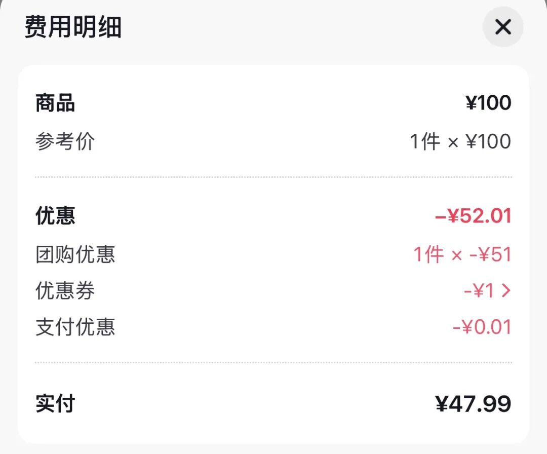Screen dimensions: 547x454
Task: Click the 优惠 section heading
Action: click(x=55, y=216)
